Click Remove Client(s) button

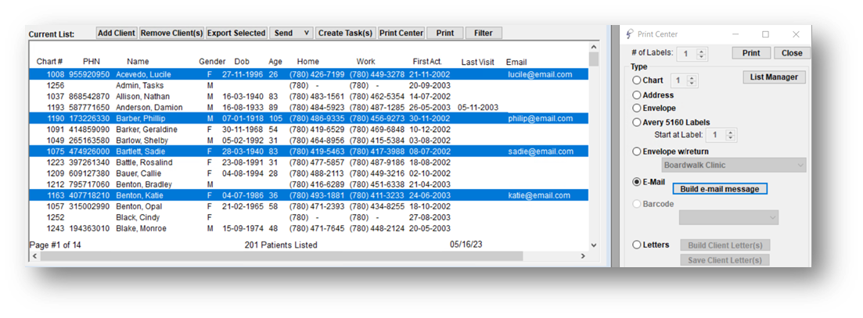(171, 33)
